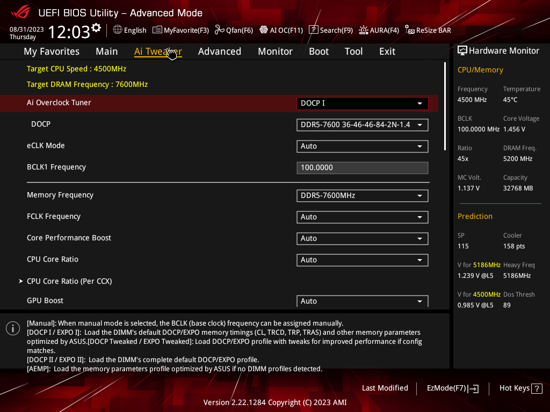Screen dimensions: 550x412
Task: Open the Ai Overclock Tuner dropdown
Action: point(363,104)
